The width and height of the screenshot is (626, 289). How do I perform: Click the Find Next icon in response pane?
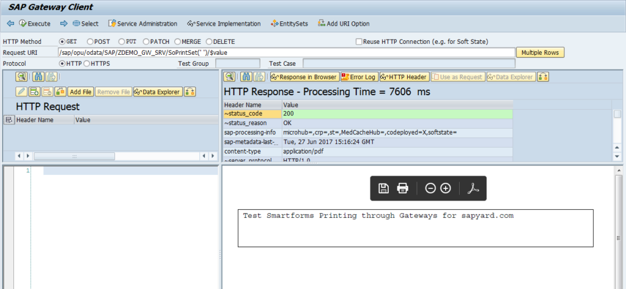coord(259,77)
